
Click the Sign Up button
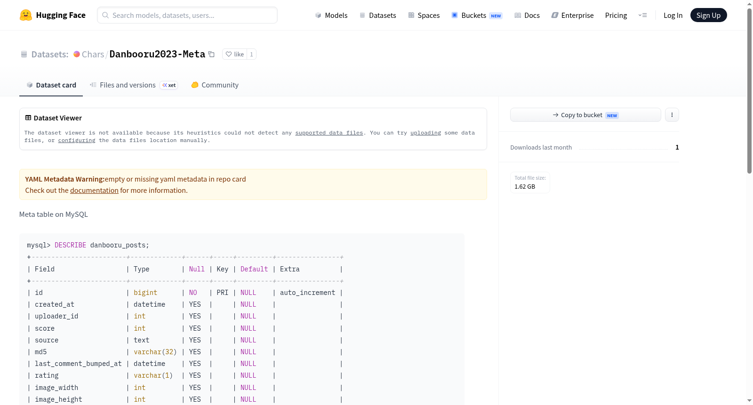(708, 15)
